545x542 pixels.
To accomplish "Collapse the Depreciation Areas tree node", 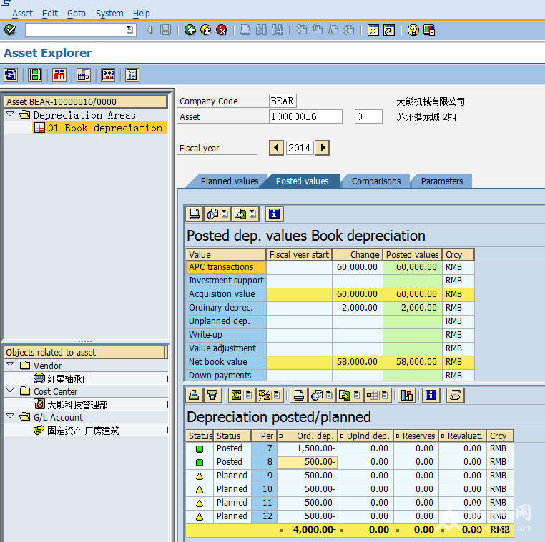I will tap(10, 114).
